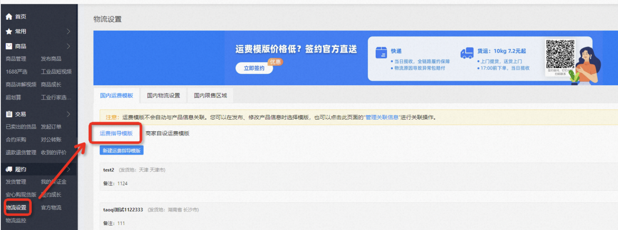Viewport: 618px width, 230px height.
Task: Click the document icon beside 交易
Action: [9, 114]
